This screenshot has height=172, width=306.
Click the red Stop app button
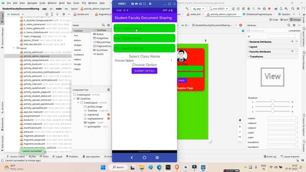(x=269, y=9)
